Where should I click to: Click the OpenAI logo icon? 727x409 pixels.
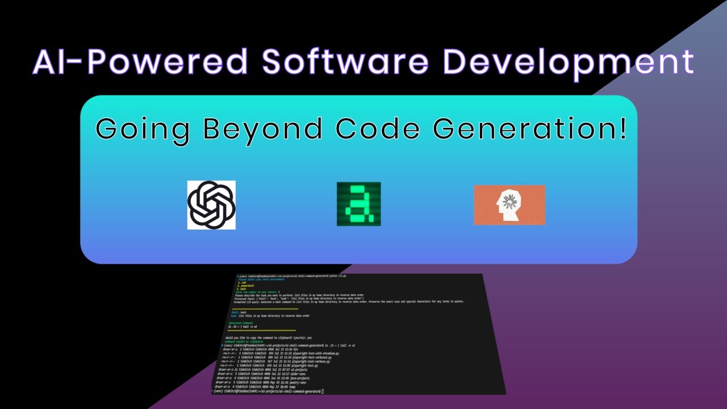click(211, 204)
